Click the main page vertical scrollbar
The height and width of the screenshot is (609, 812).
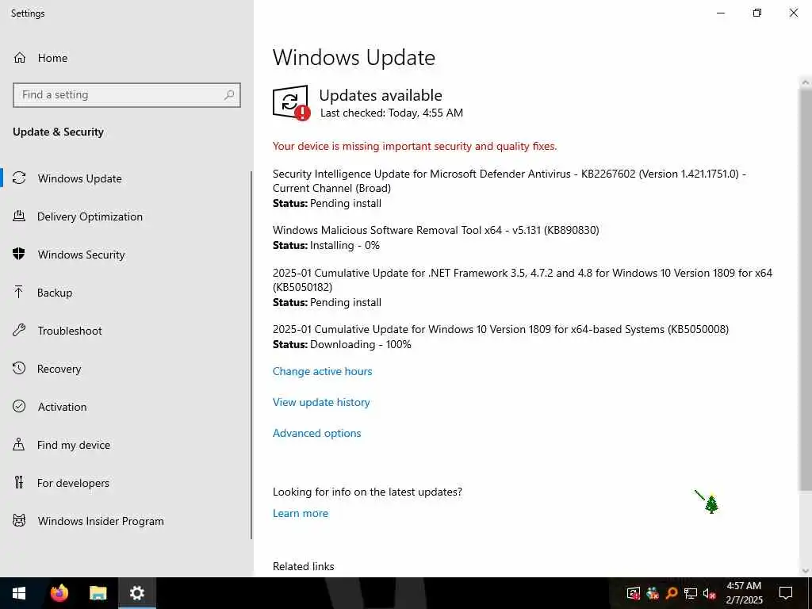(806, 290)
